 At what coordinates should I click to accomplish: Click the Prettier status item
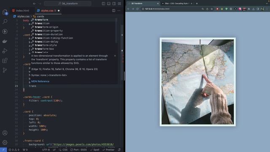point(108,150)
